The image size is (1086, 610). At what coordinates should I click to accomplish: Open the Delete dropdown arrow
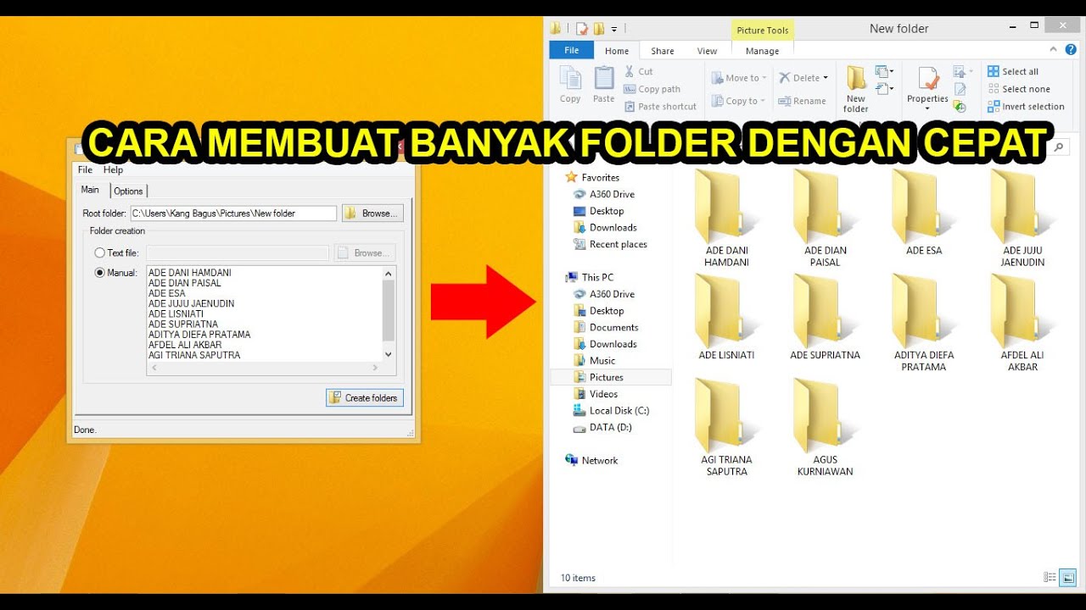826,78
